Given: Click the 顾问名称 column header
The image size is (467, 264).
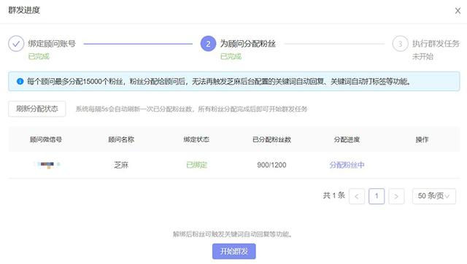Looking at the screenshot, I should (x=121, y=139).
